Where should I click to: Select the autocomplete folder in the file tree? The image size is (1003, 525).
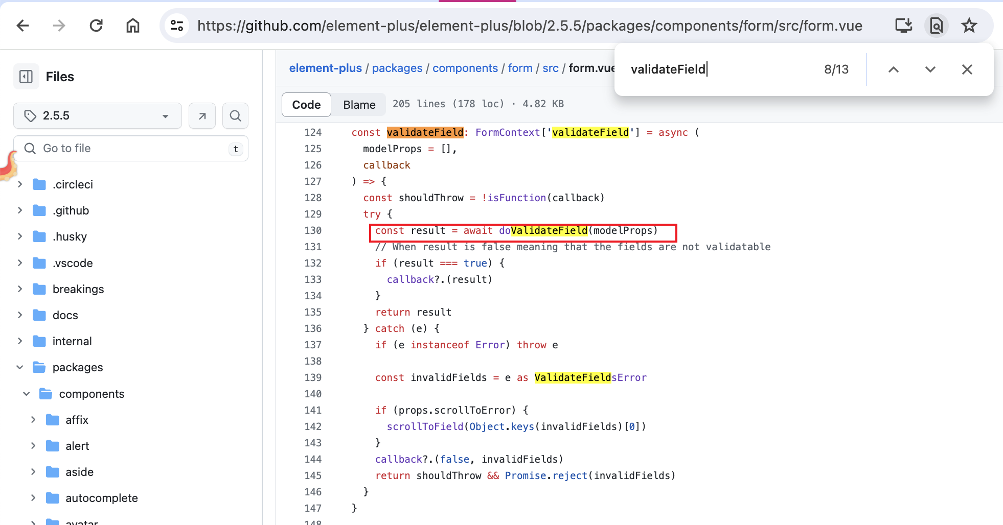click(102, 498)
